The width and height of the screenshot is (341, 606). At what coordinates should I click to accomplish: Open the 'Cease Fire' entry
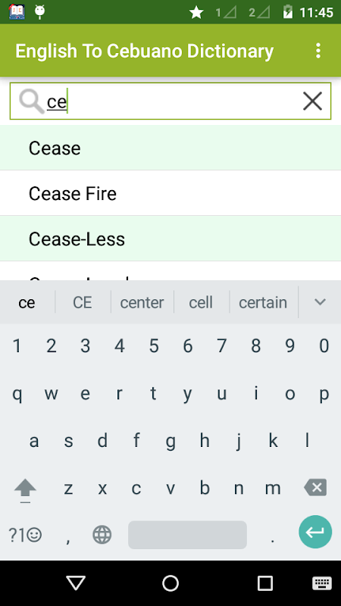(x=170, y=193)
